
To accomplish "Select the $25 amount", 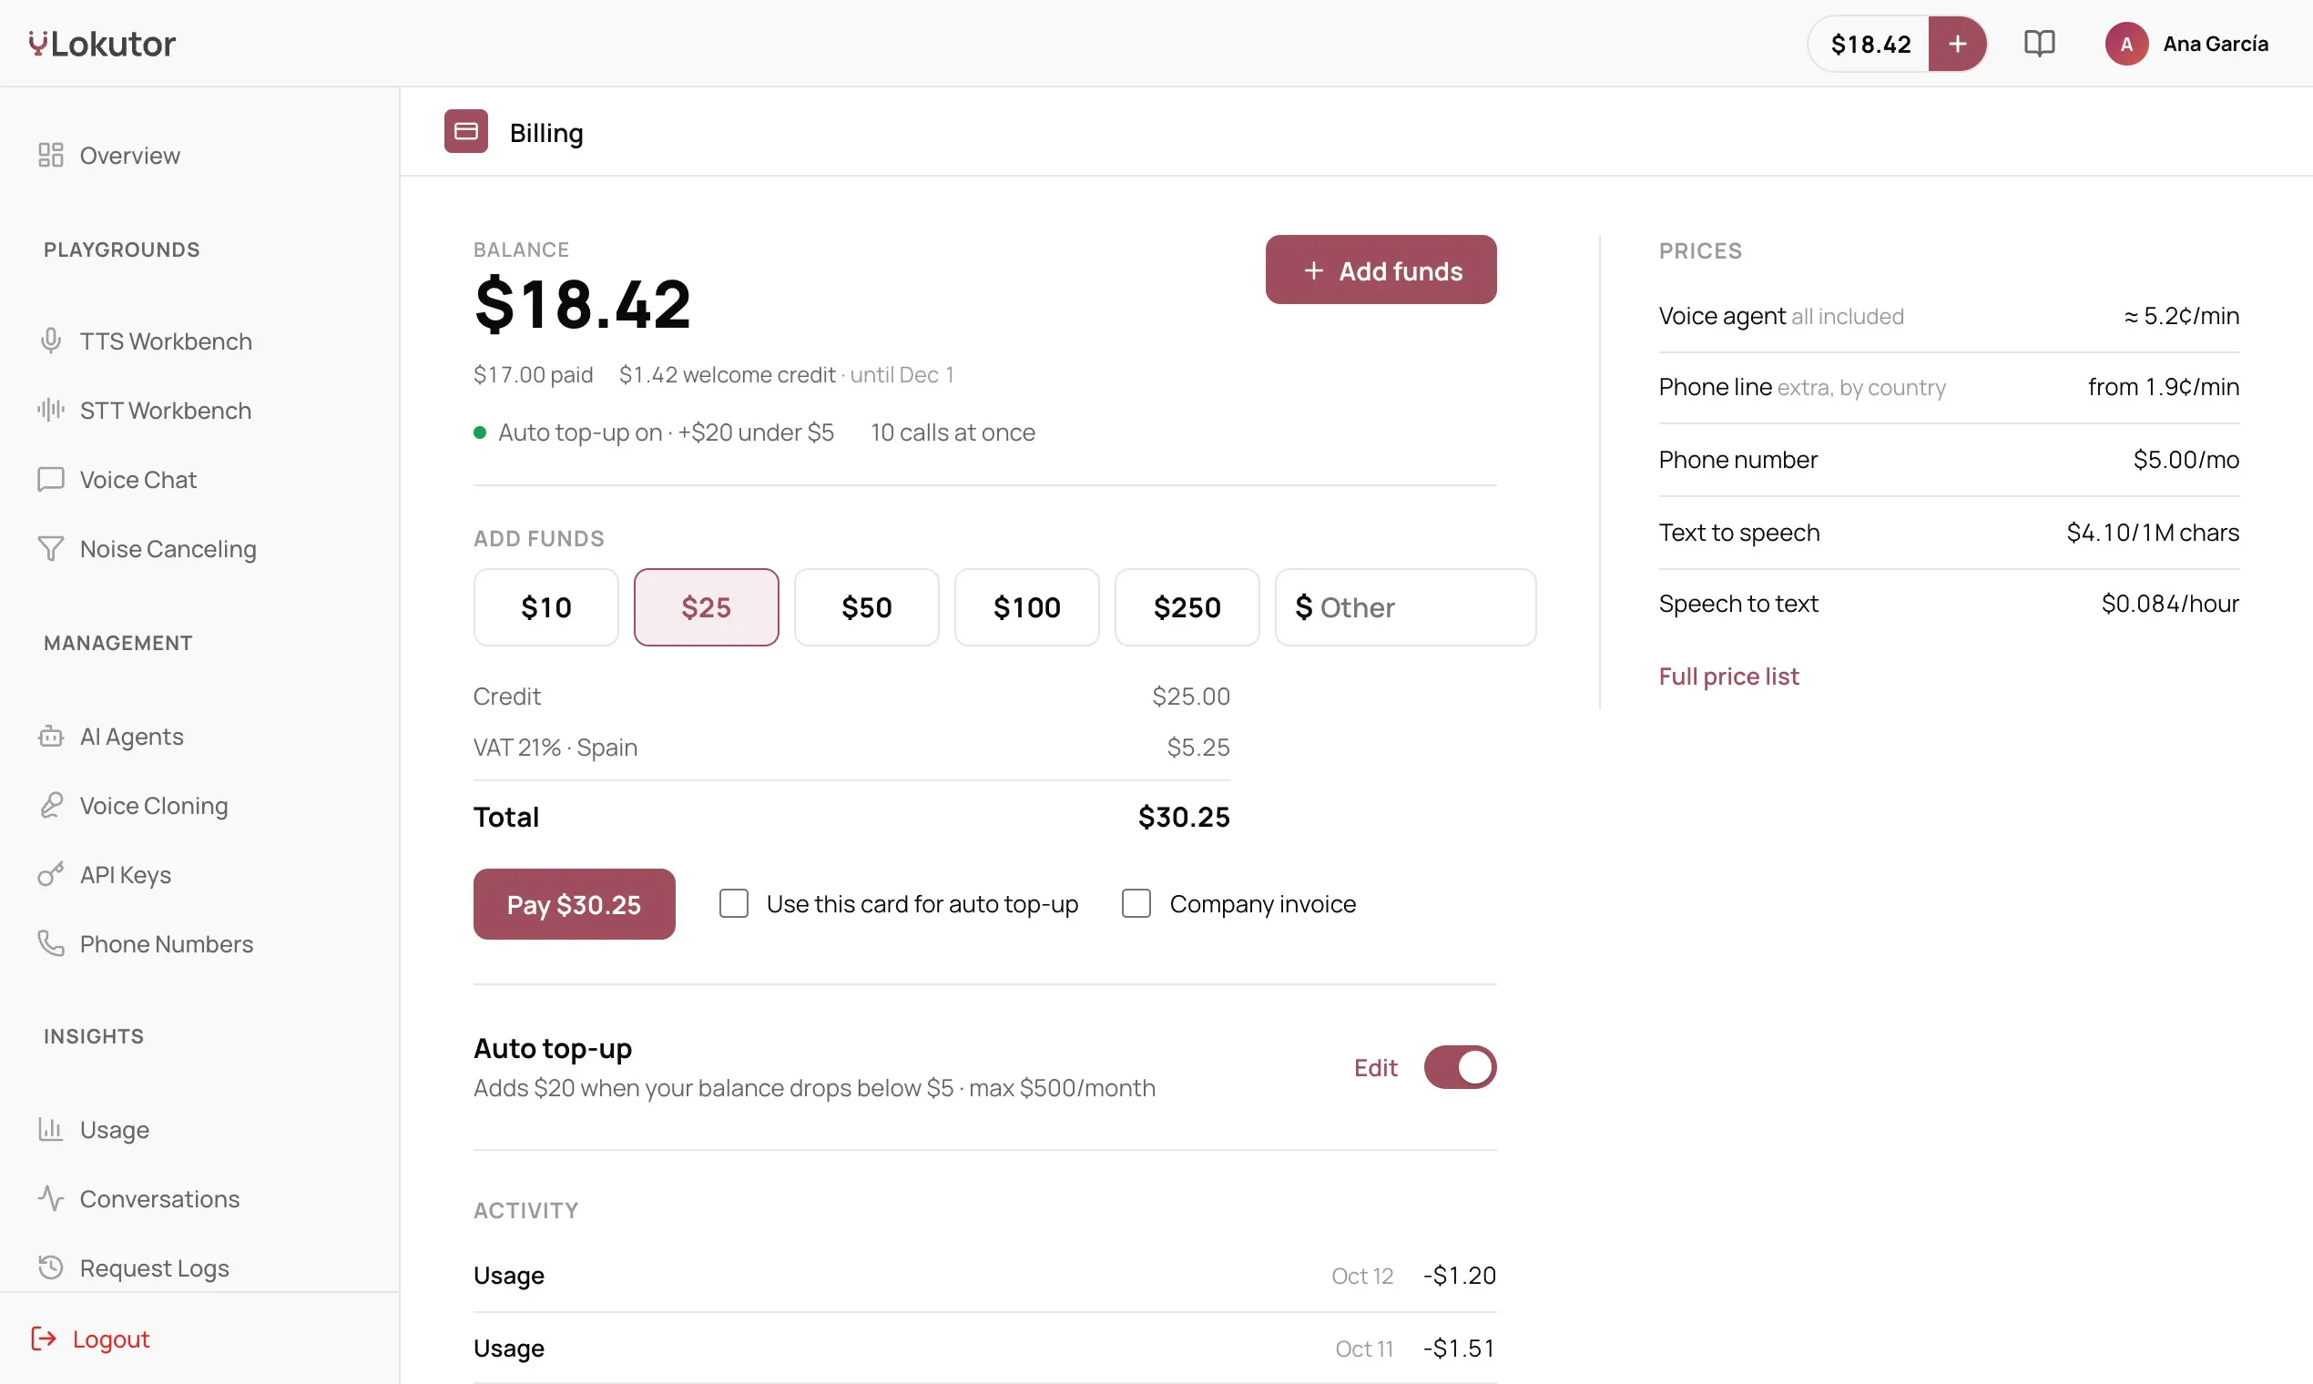I will [x=706, y=607].
